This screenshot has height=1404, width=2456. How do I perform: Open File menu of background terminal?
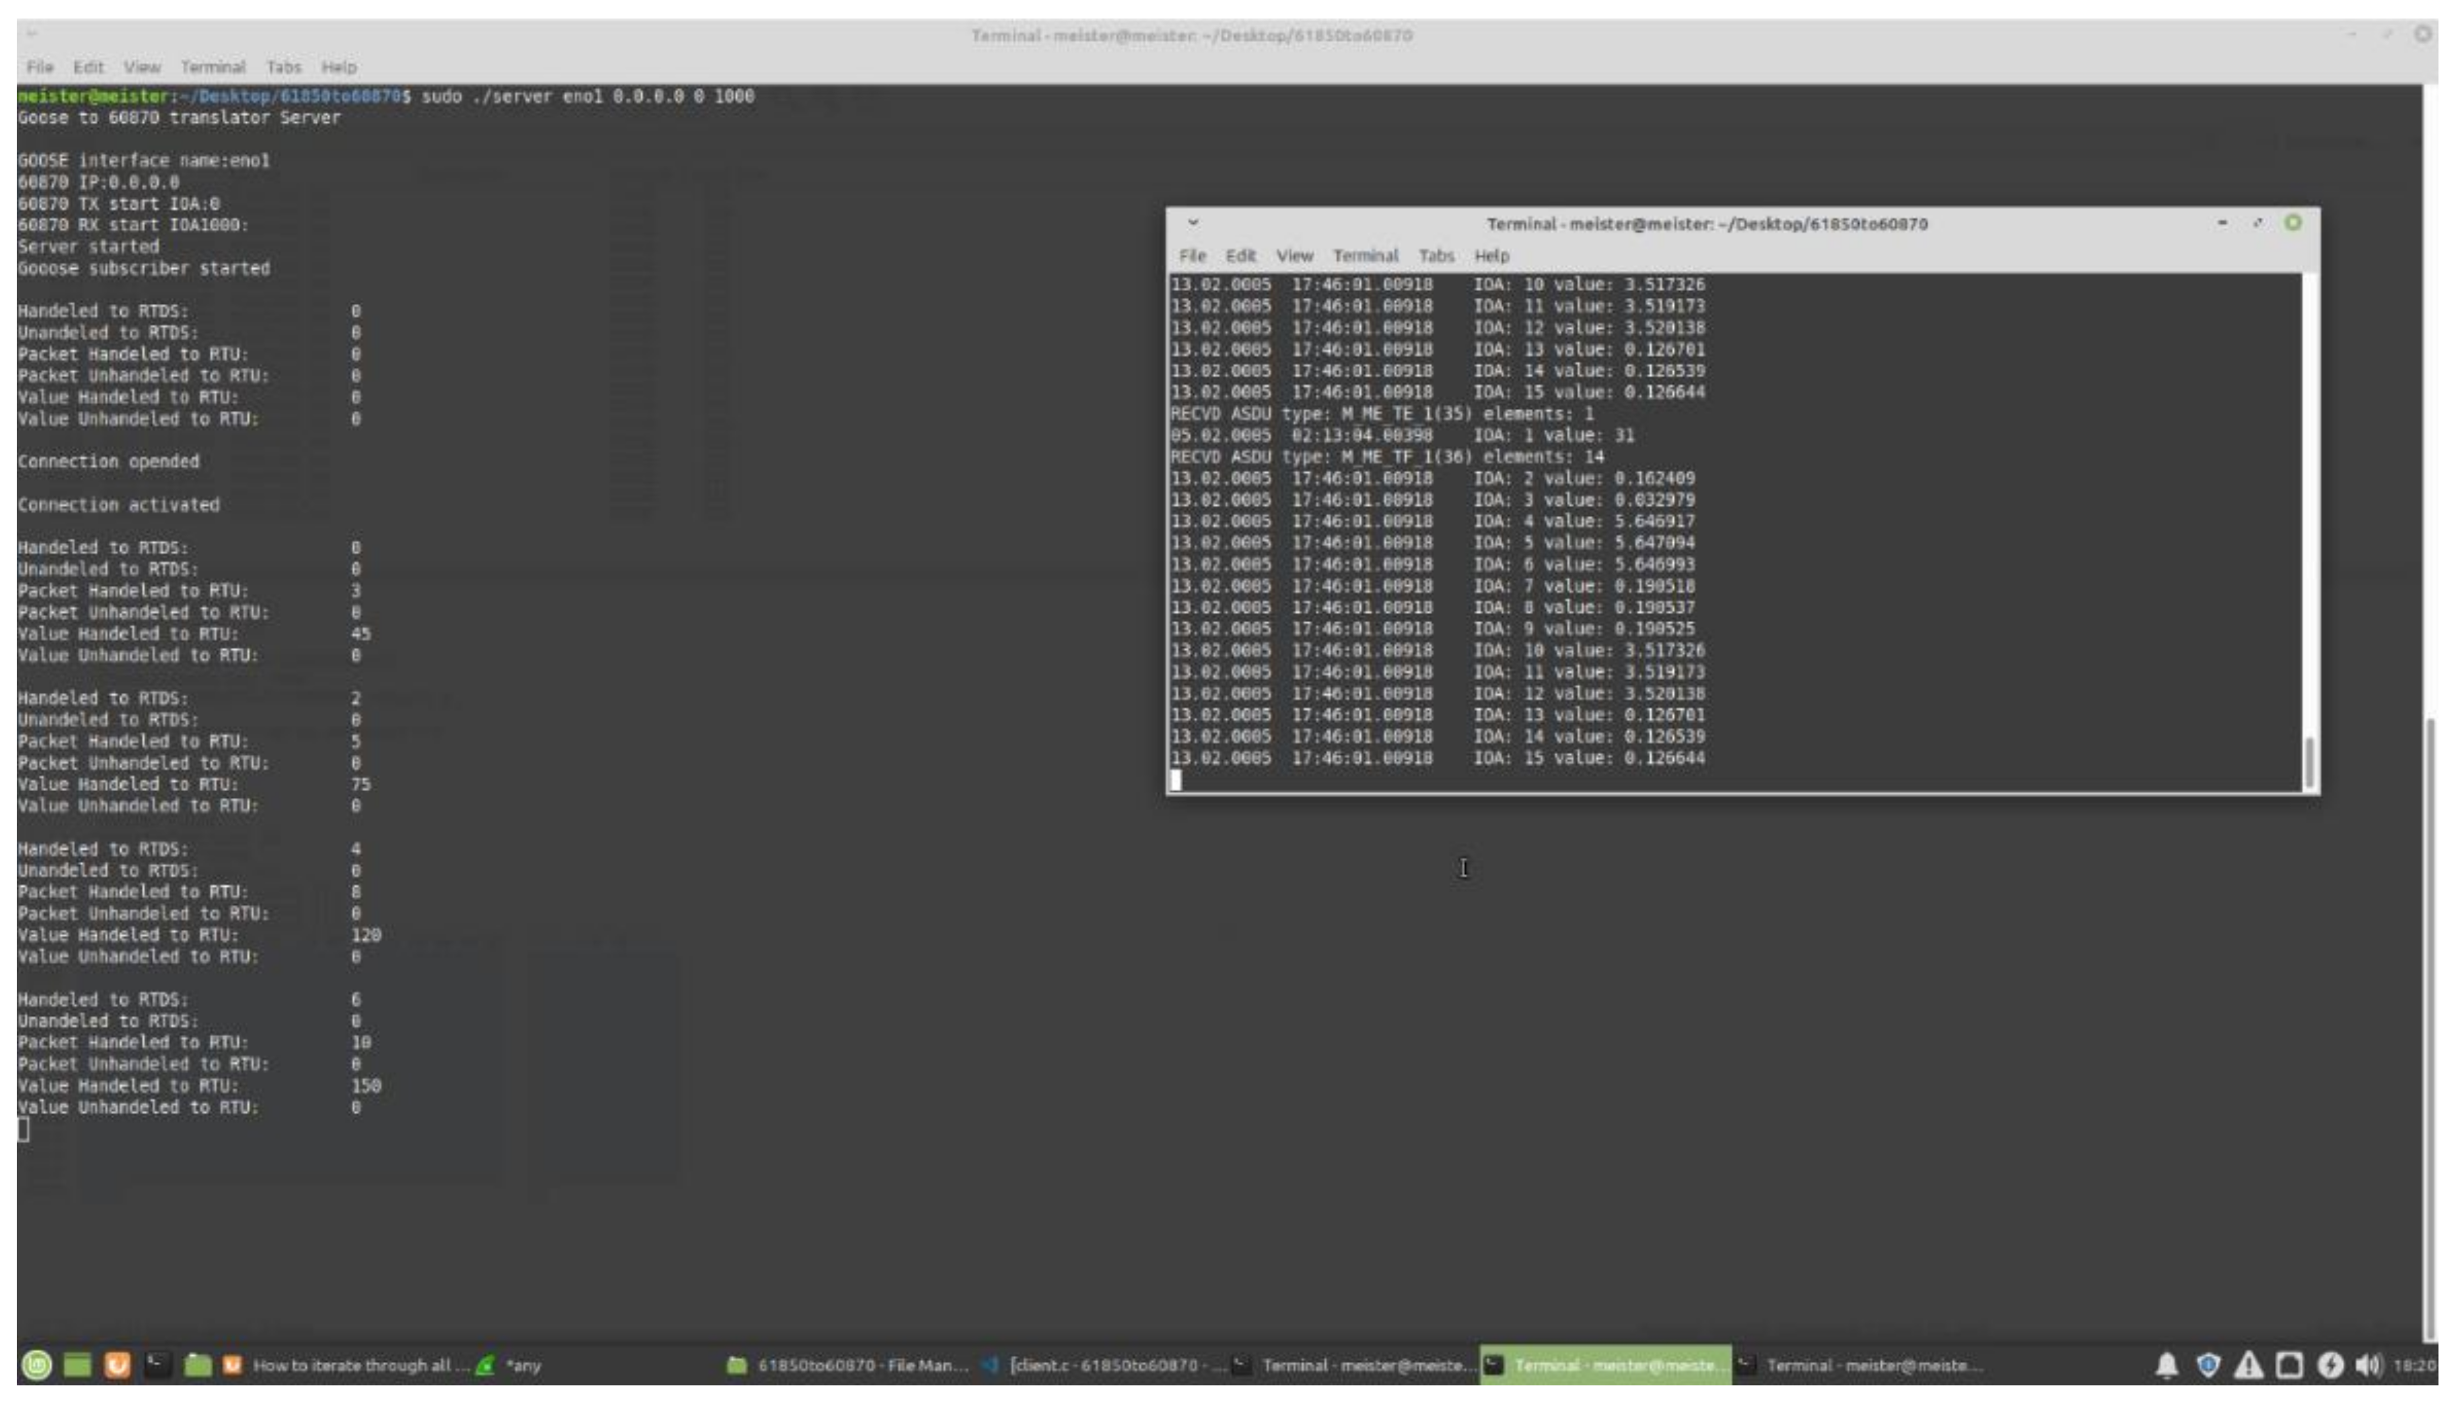click(x=40, y=67)
